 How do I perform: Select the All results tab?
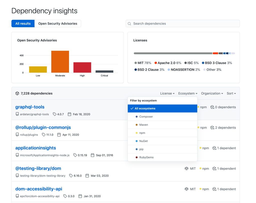pos(23,23)
